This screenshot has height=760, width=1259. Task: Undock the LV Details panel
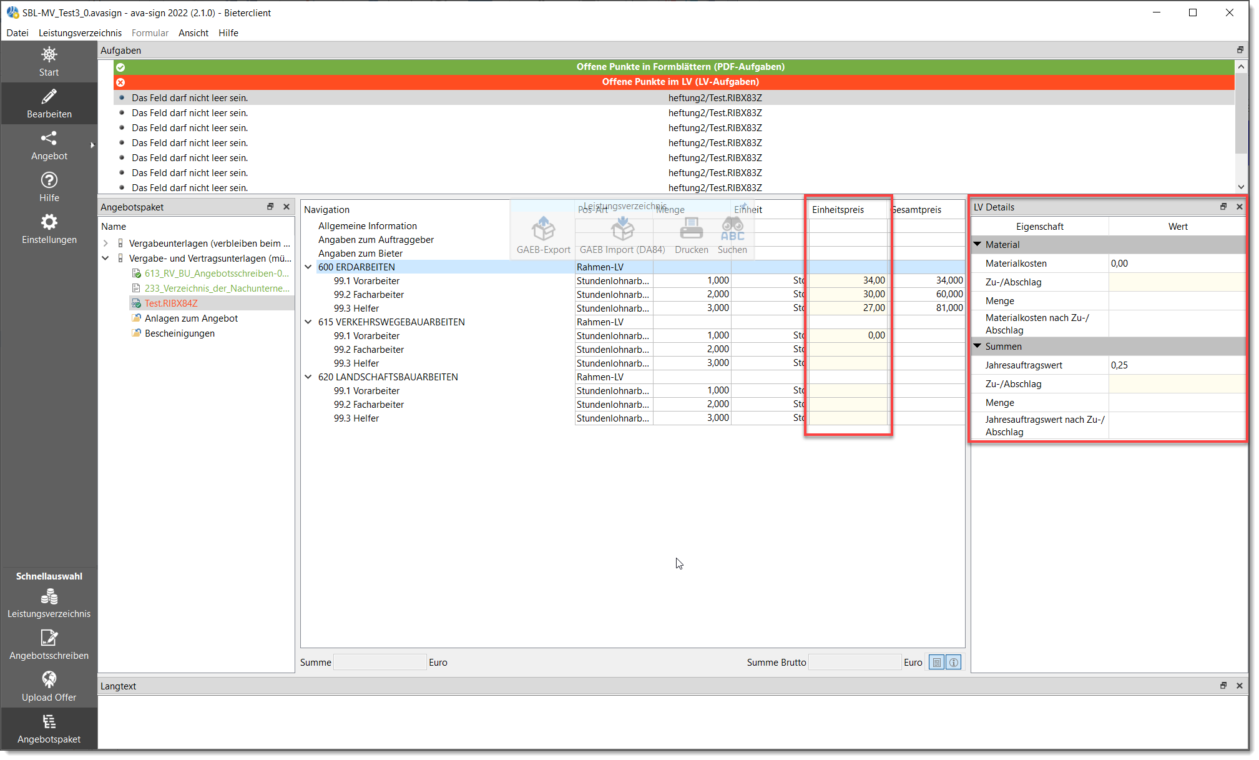tap(1223, 207)
